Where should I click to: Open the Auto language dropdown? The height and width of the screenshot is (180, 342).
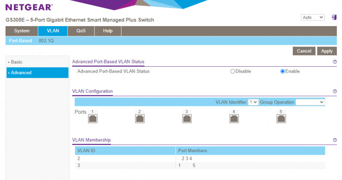pos(313,17)
